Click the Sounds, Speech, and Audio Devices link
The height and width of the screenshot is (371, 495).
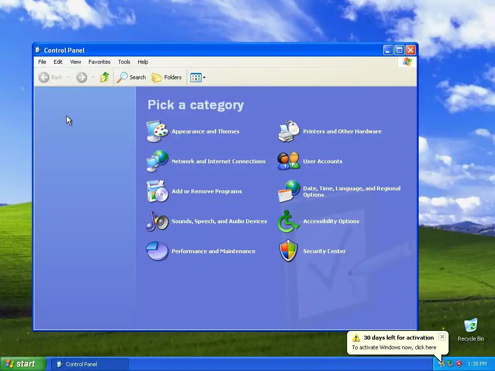click(219, 221)
